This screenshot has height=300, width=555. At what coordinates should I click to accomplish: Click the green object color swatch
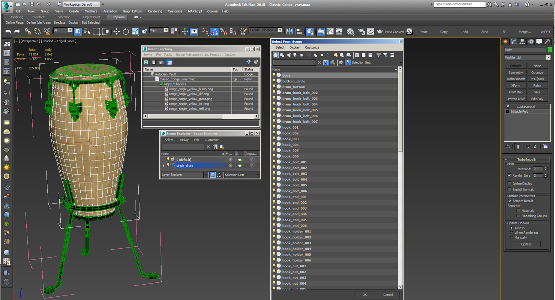[550, 49]
